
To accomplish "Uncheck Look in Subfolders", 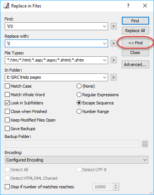I will pyautogui.click(x=7, y=103).
